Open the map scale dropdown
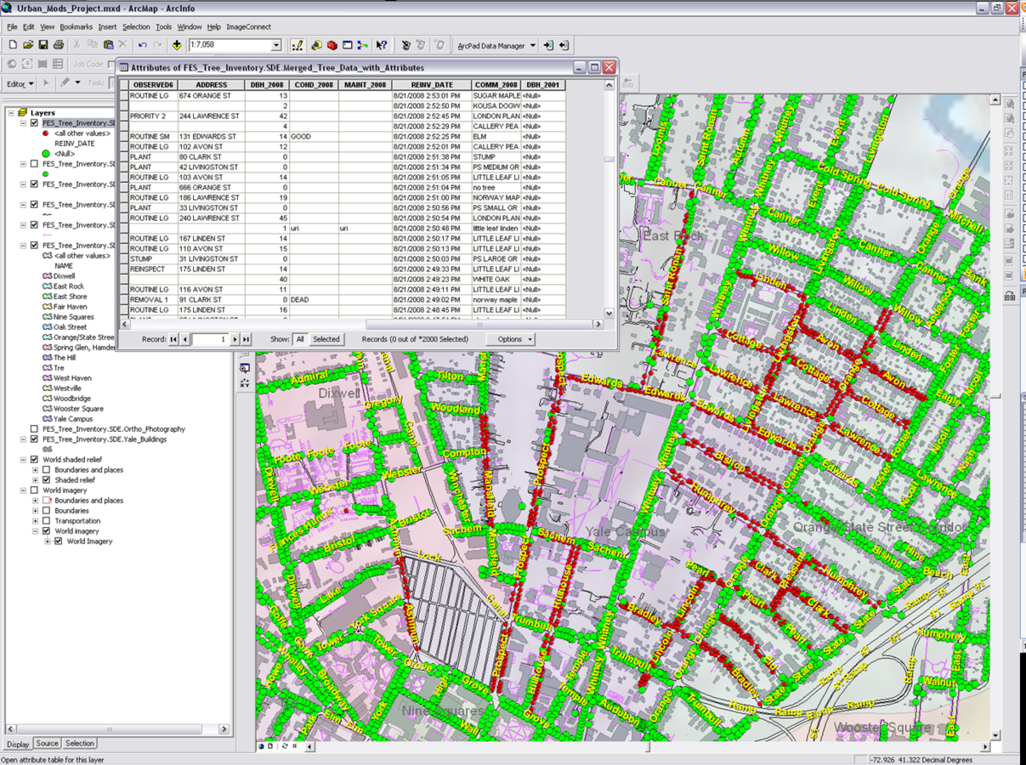Image resolution: width=1026 pixels, height=765 pixels. click(275, 45)
